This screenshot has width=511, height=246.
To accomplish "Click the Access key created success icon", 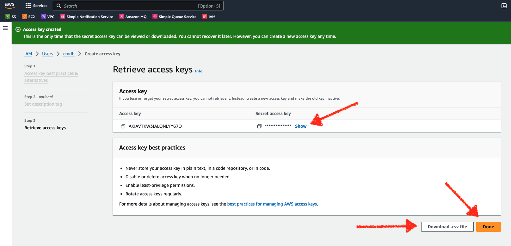I will click(x=18, y=29).
